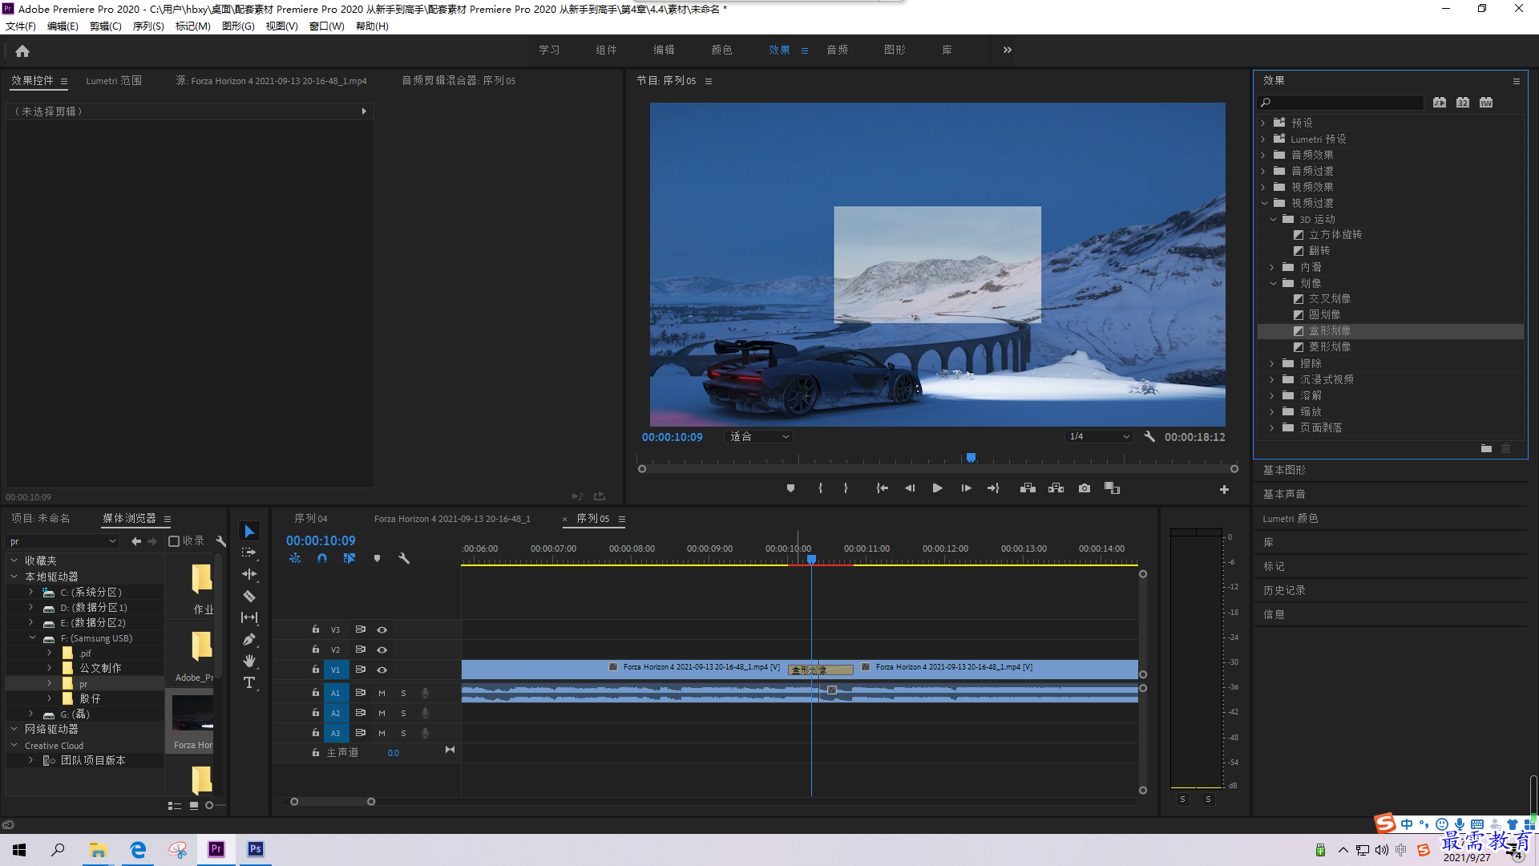This screenshot has height=866, width=1539.
Task: Click Mark In button
Action: (820, 488)
